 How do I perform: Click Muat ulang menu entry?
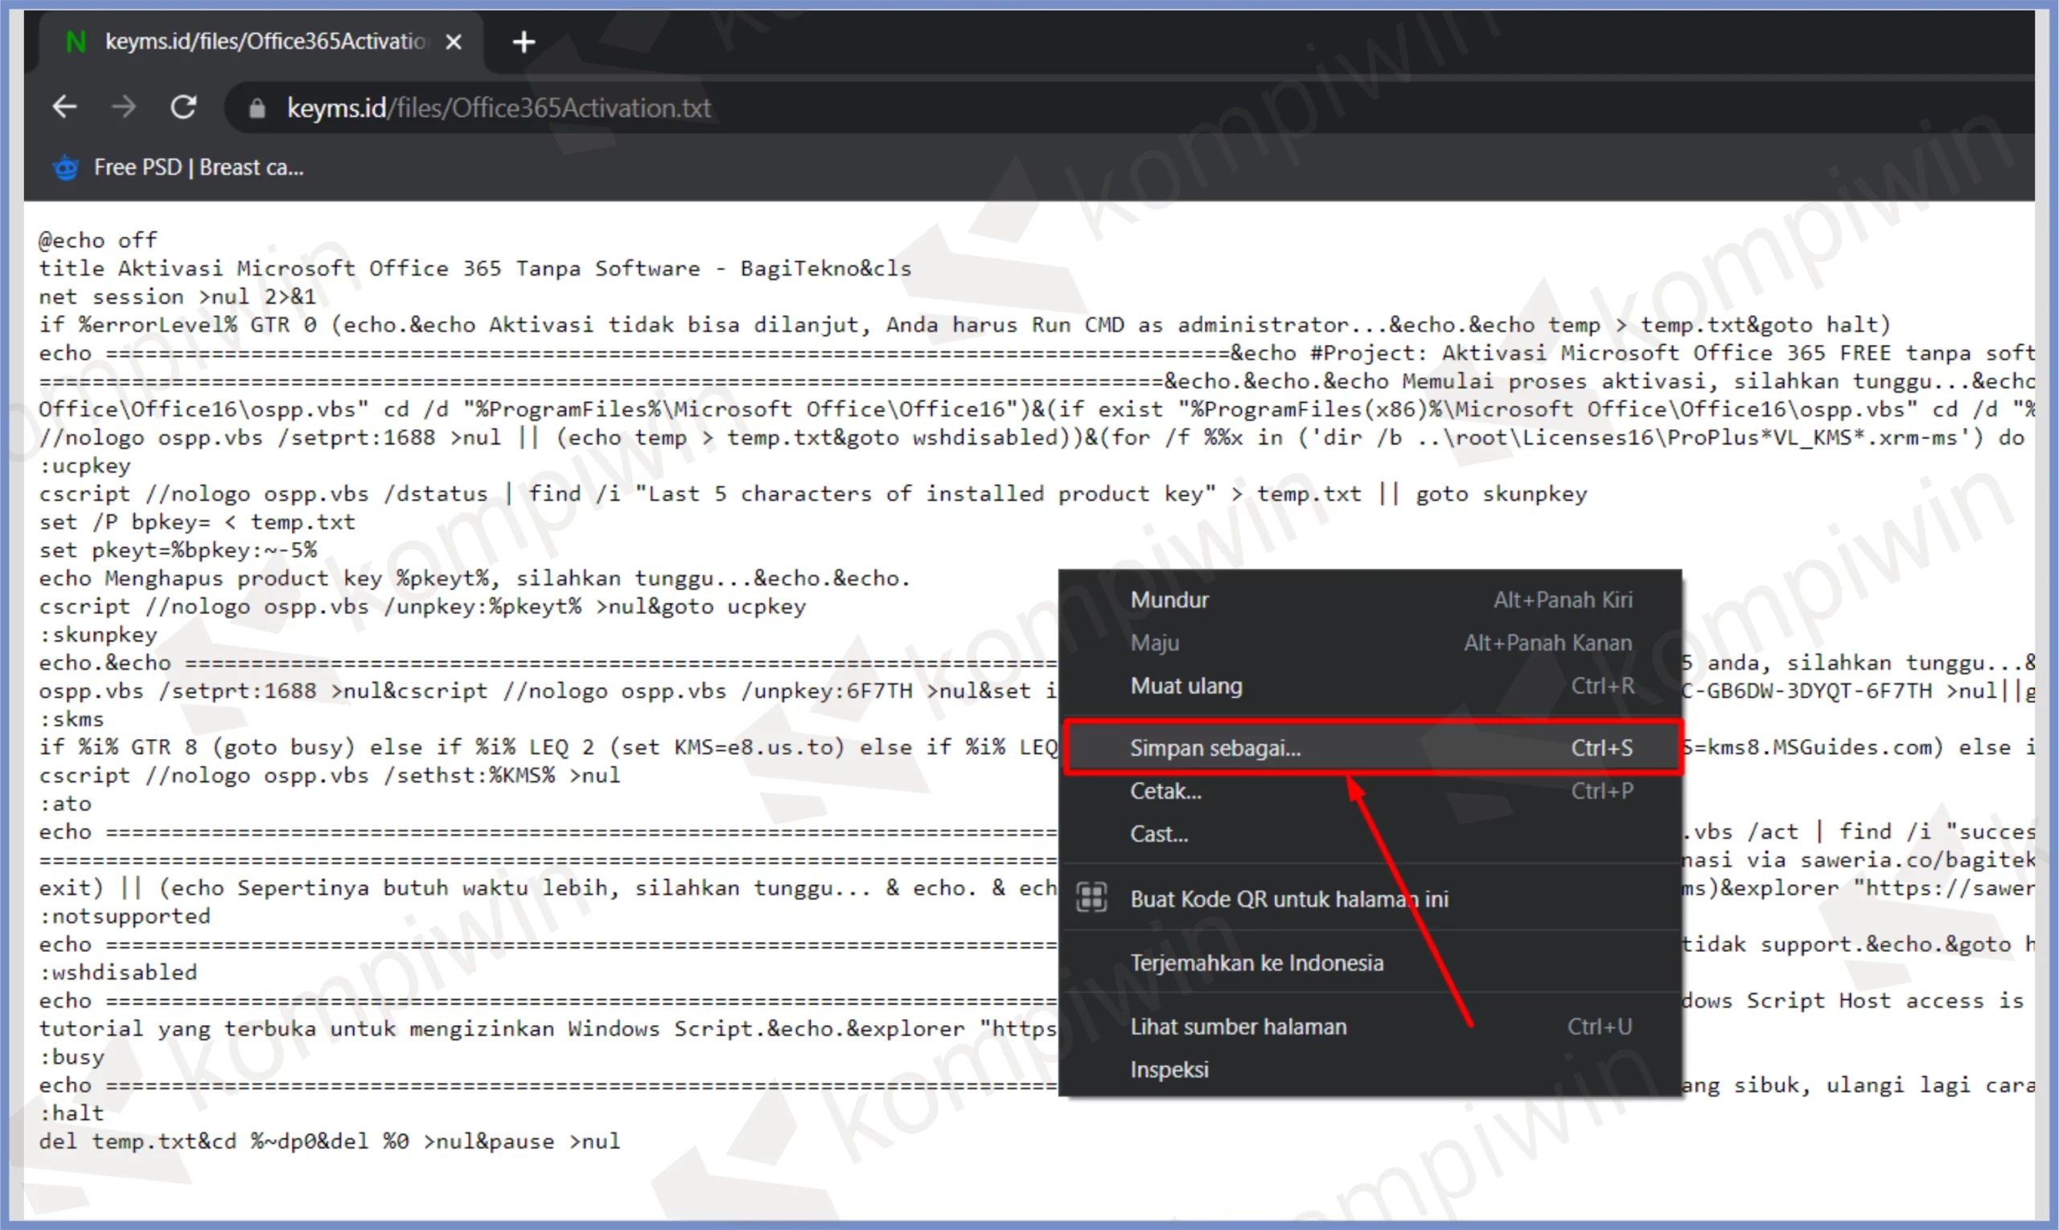point(1186,687)
